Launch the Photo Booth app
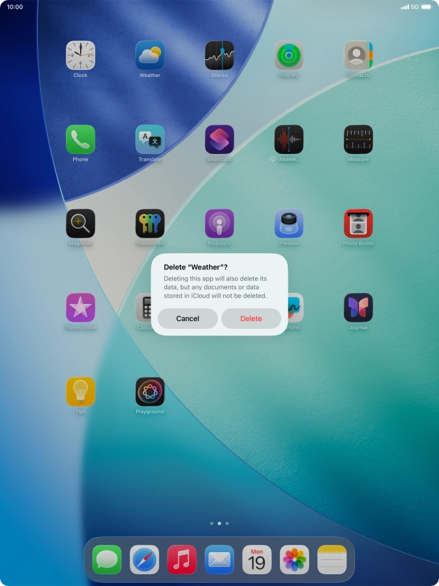Image resolution: width=439 pixels, height=586 pixels. pos(358,224)
